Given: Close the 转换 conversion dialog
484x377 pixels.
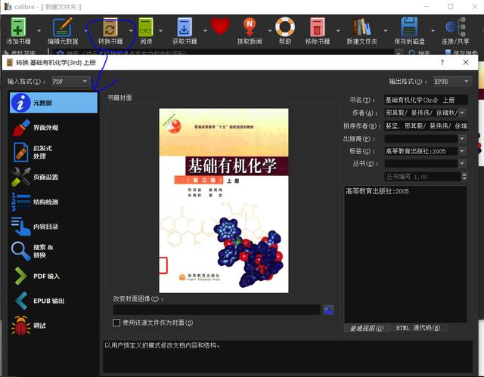Looking at the screenshot, I should 466,63.
